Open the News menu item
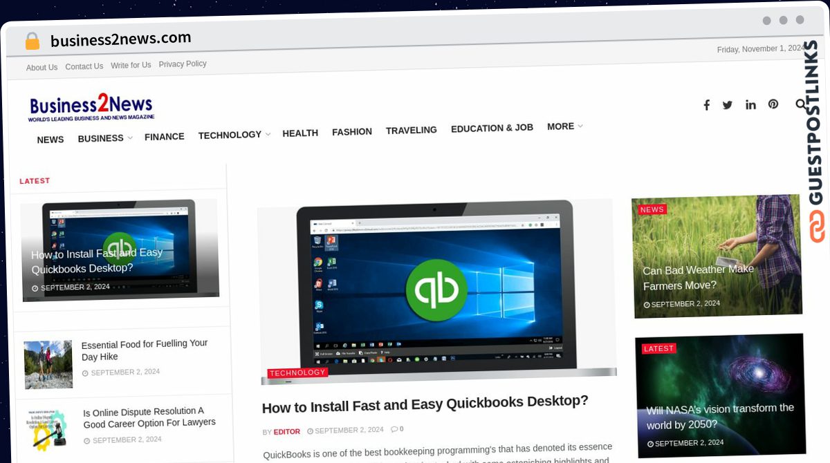 tap(50, 140)
